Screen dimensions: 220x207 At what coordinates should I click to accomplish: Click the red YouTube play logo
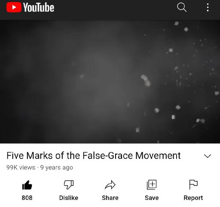pos(14,7)
